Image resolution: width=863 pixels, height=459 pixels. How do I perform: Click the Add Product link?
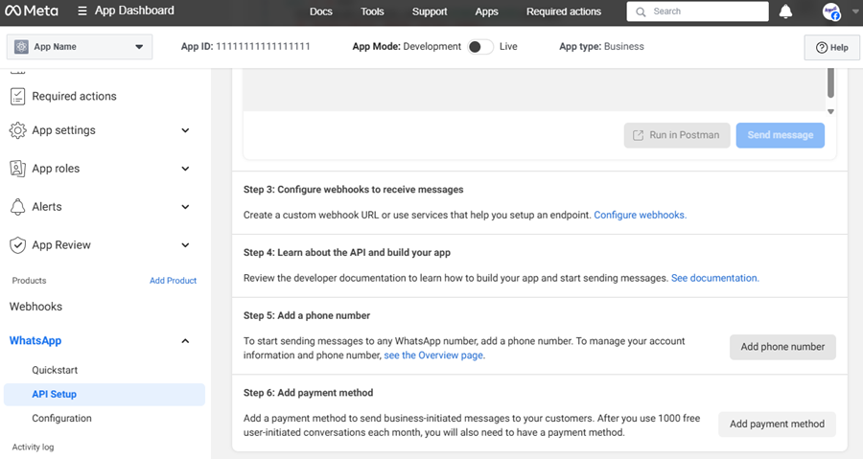click(173, 281)
